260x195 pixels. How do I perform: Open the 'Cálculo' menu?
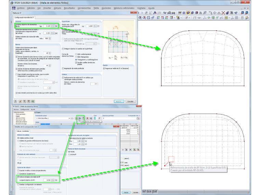coord(57,8)
